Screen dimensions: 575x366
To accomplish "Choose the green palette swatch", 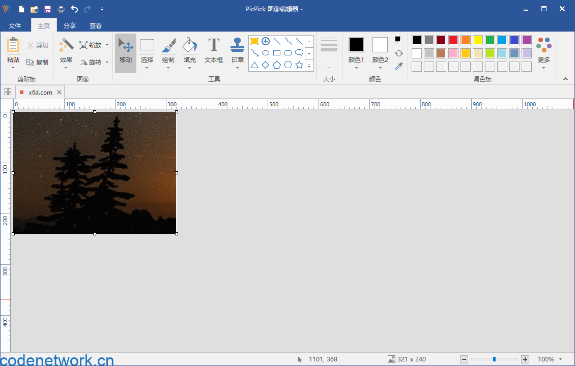I will point(490,40).
